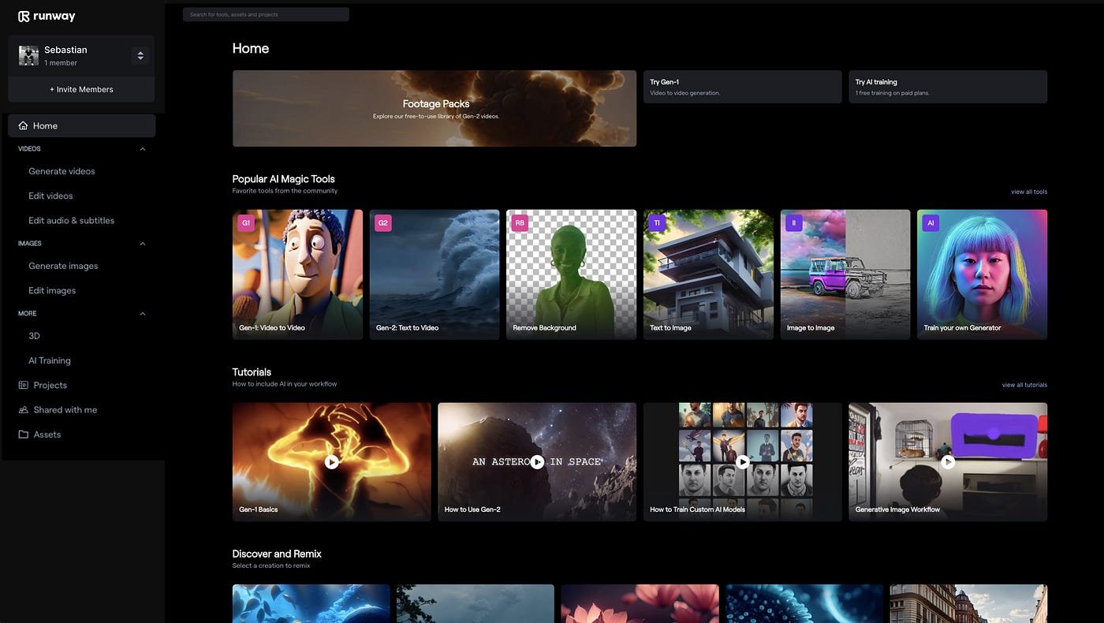1104x623 pixels.
Task: Open the pink lotus flowers remix thumbnail
Action: [x=640, y=603]
